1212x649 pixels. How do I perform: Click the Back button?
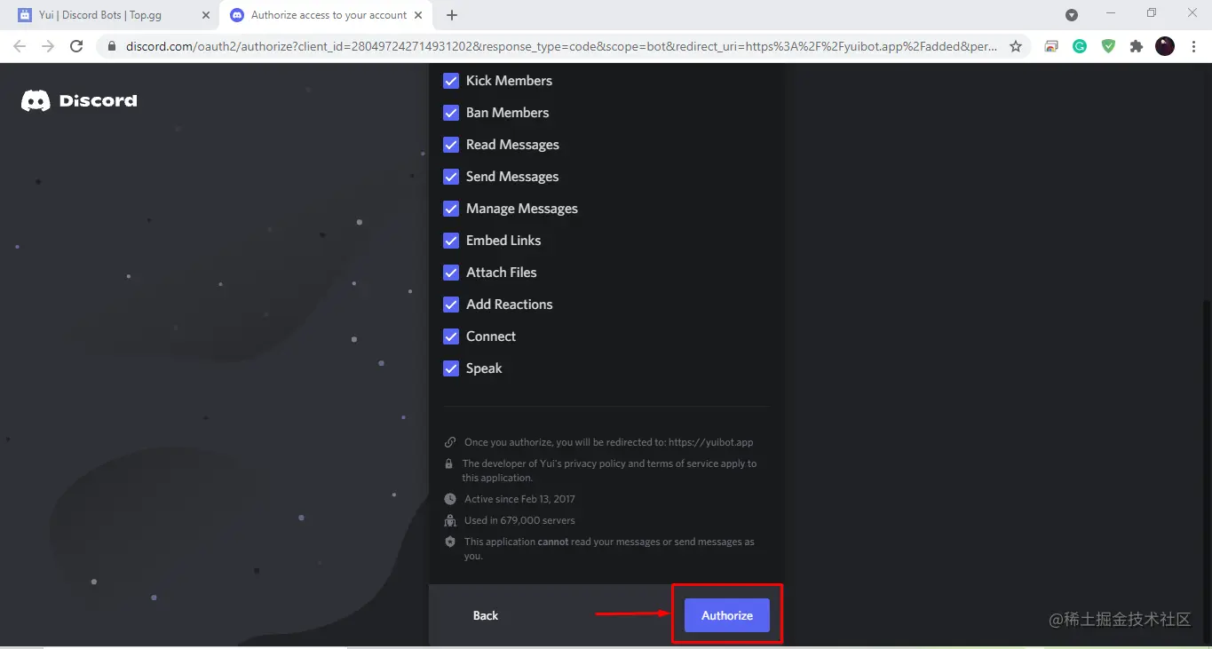pos(486,615)
